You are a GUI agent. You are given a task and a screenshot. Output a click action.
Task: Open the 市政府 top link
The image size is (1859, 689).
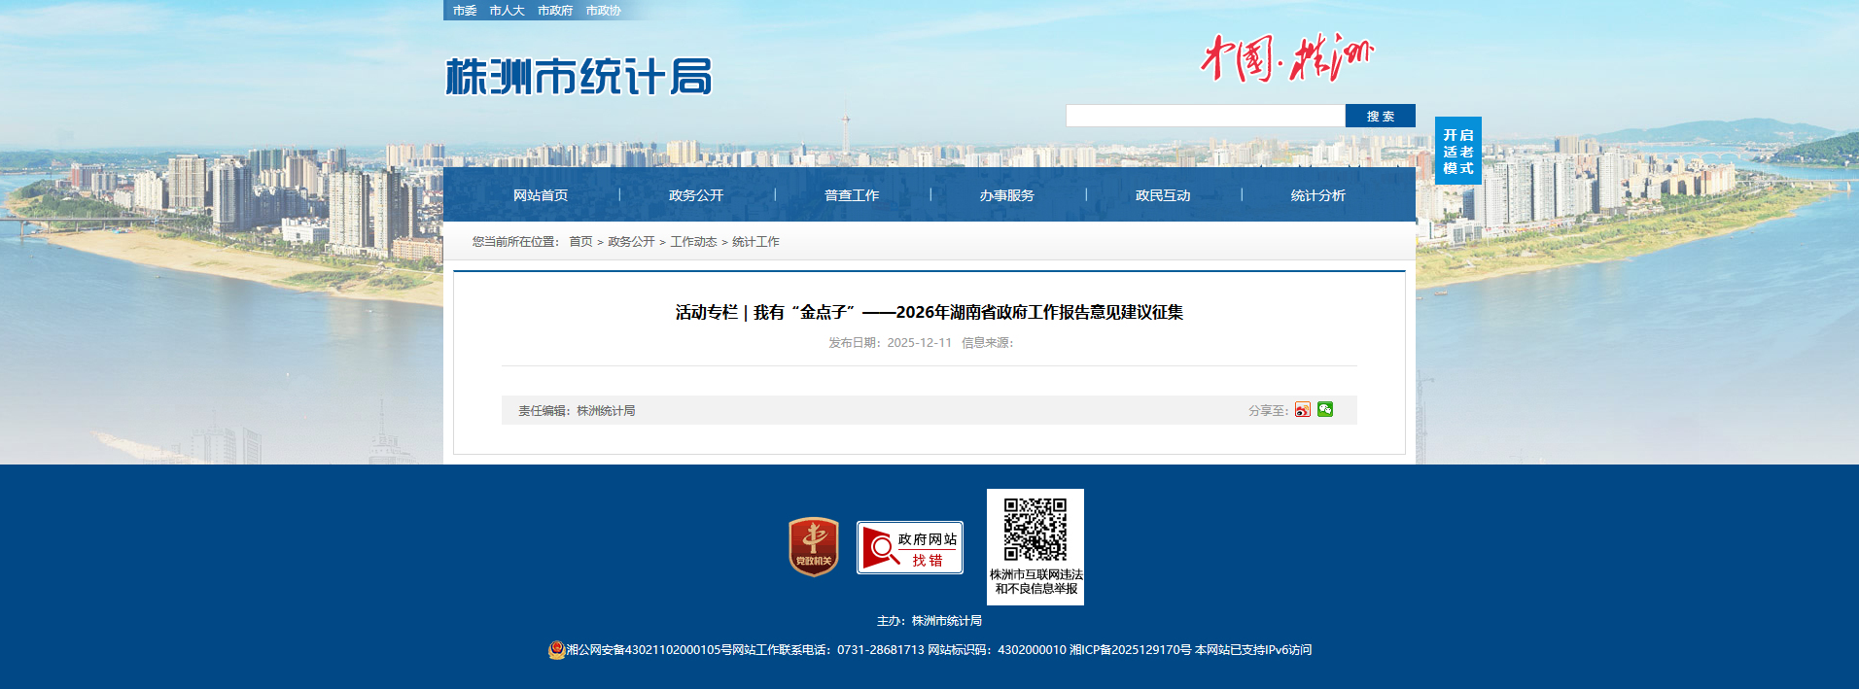pos(555,11)
